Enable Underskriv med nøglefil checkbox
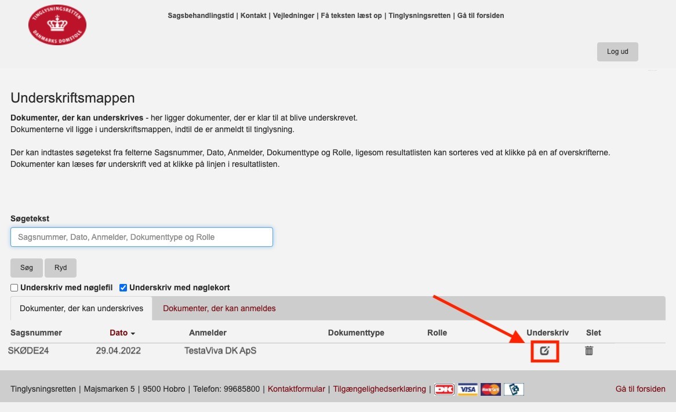This screenshot has height=412, width=676. tap(14, 288)
